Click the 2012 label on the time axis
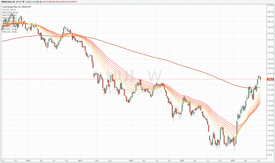Image resolution: width=275 pixels, height=163 pixels. [28, 161]
